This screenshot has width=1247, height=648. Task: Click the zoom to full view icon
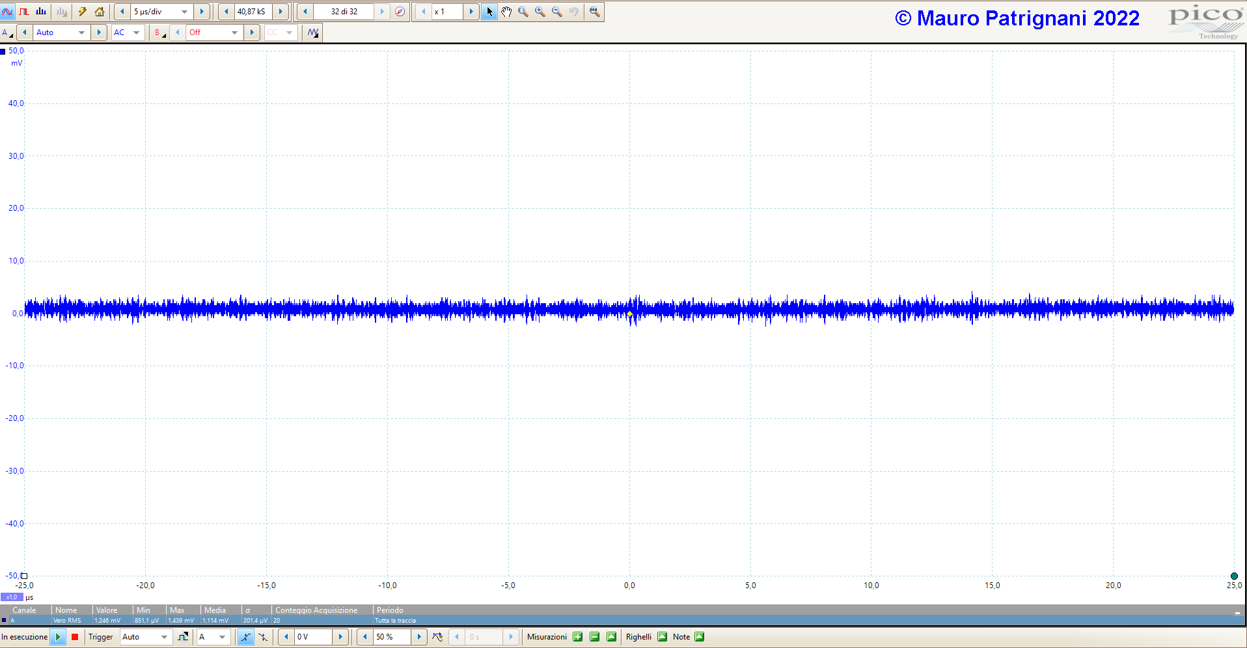(x=594, y=12)
